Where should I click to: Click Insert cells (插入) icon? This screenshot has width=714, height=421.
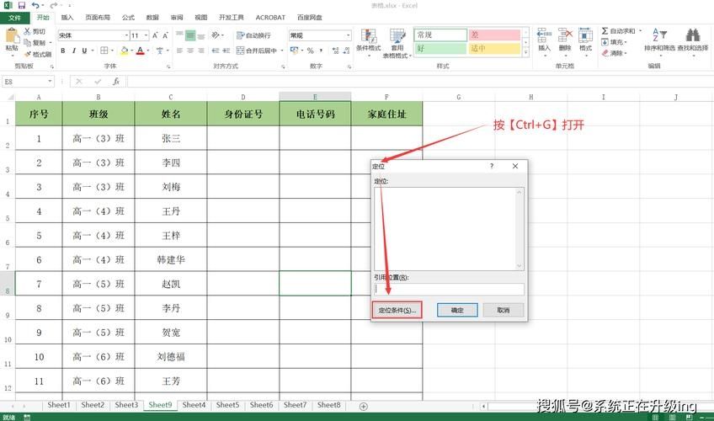tap(544, 35)
